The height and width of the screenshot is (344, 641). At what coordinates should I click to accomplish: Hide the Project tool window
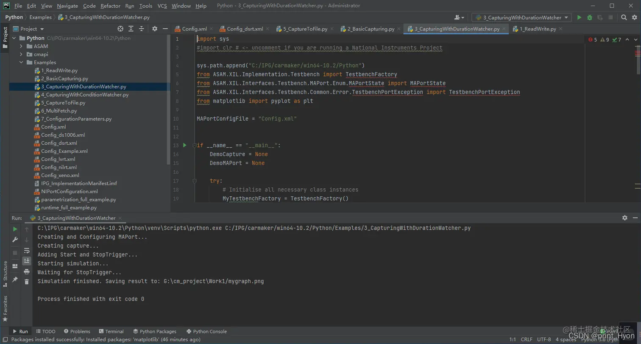165,29
